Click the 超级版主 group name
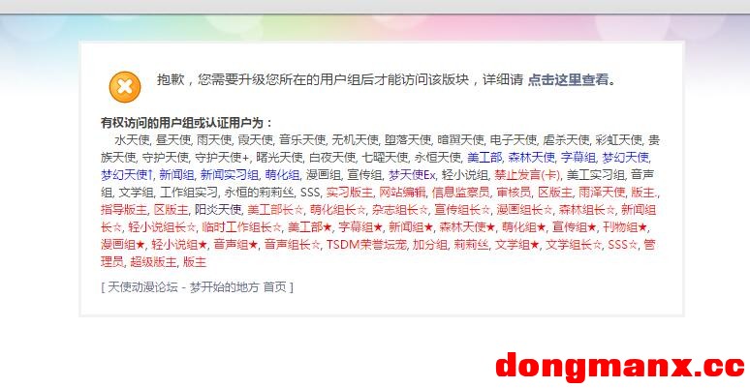This screenshot has height=388, width=750. tap(153, 262)
